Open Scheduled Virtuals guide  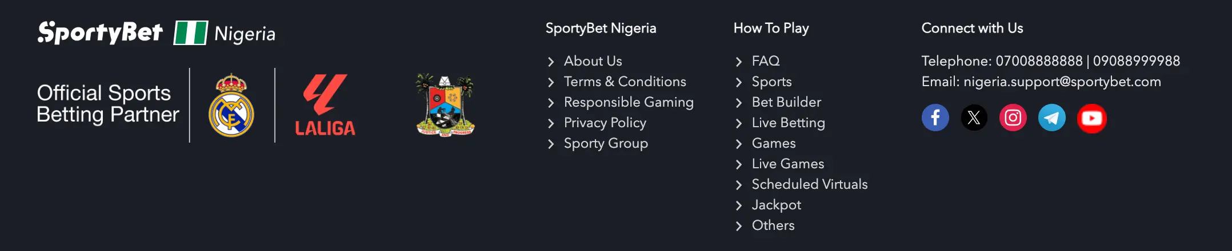tap(809, 184)
